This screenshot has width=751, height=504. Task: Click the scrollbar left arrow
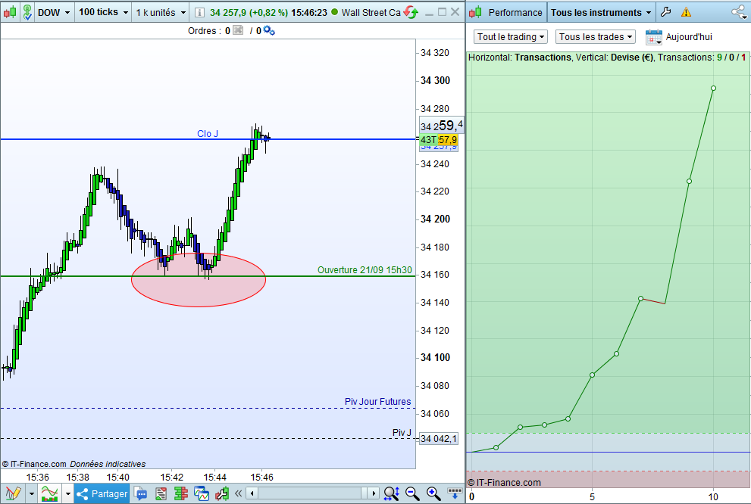[252, 493]
